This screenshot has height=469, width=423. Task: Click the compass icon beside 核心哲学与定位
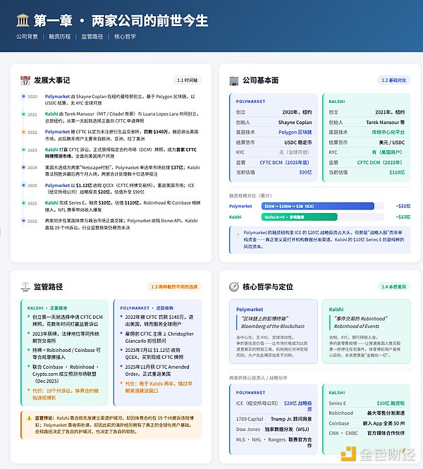(234, 286)
